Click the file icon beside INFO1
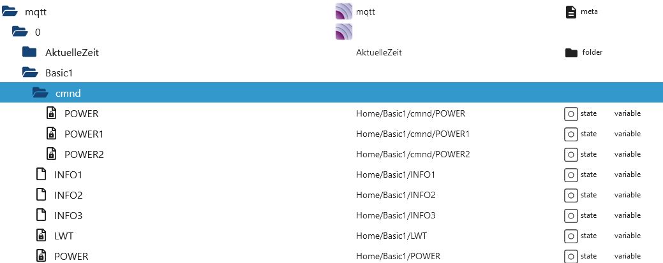Viewport: 663px width, 263px height. (x=41, y=174)
